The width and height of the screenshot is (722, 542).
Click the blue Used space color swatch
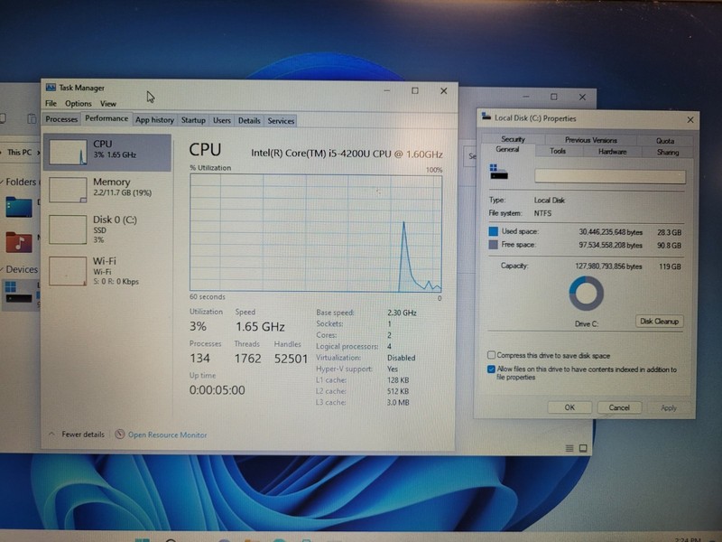(493, 231)
